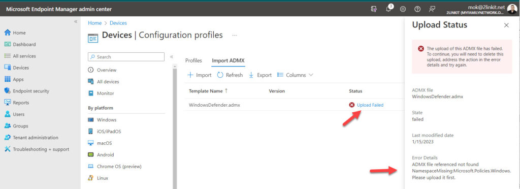The image size is (520, 189).
Task: Click the Refresh button
Action: coord(230,75)
